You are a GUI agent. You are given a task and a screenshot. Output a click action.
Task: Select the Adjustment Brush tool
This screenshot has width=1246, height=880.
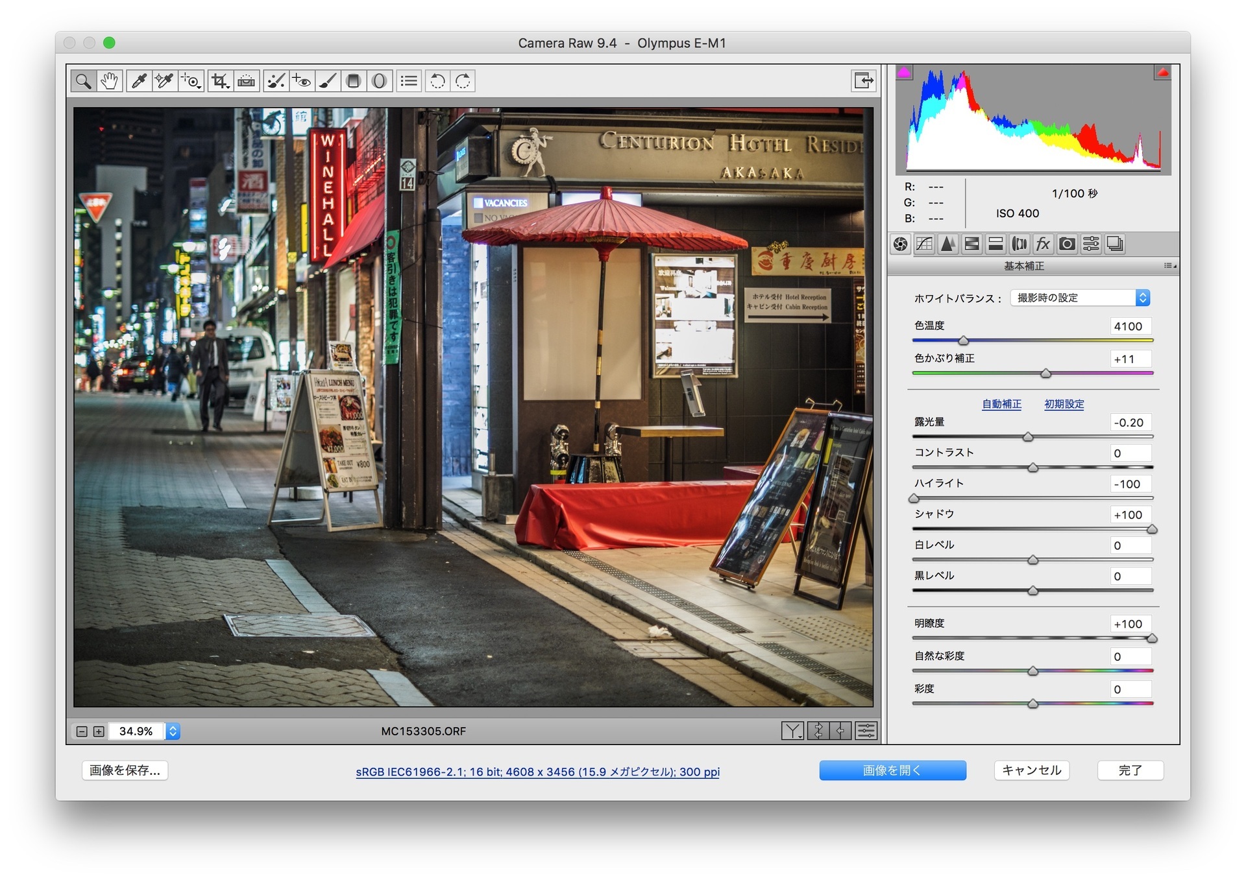(x=328, y=81)
